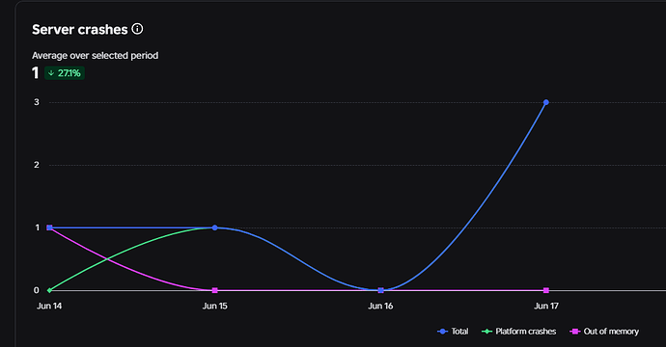Click the Jun 16 axis label
Viewport: 666px width, 347px height.
pos(380,306)
